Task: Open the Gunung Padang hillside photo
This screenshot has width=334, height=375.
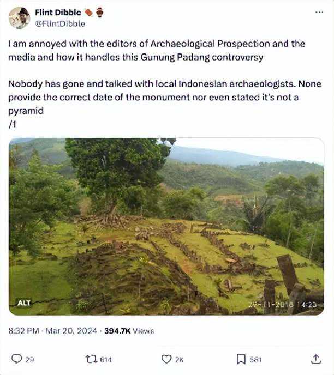Action: (166, 226)
